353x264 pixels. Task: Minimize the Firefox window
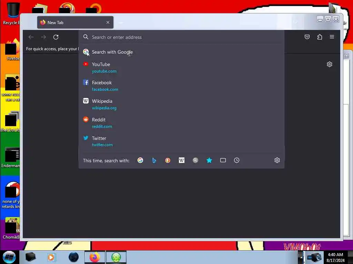pyautogui.click(x=320, y=20)
